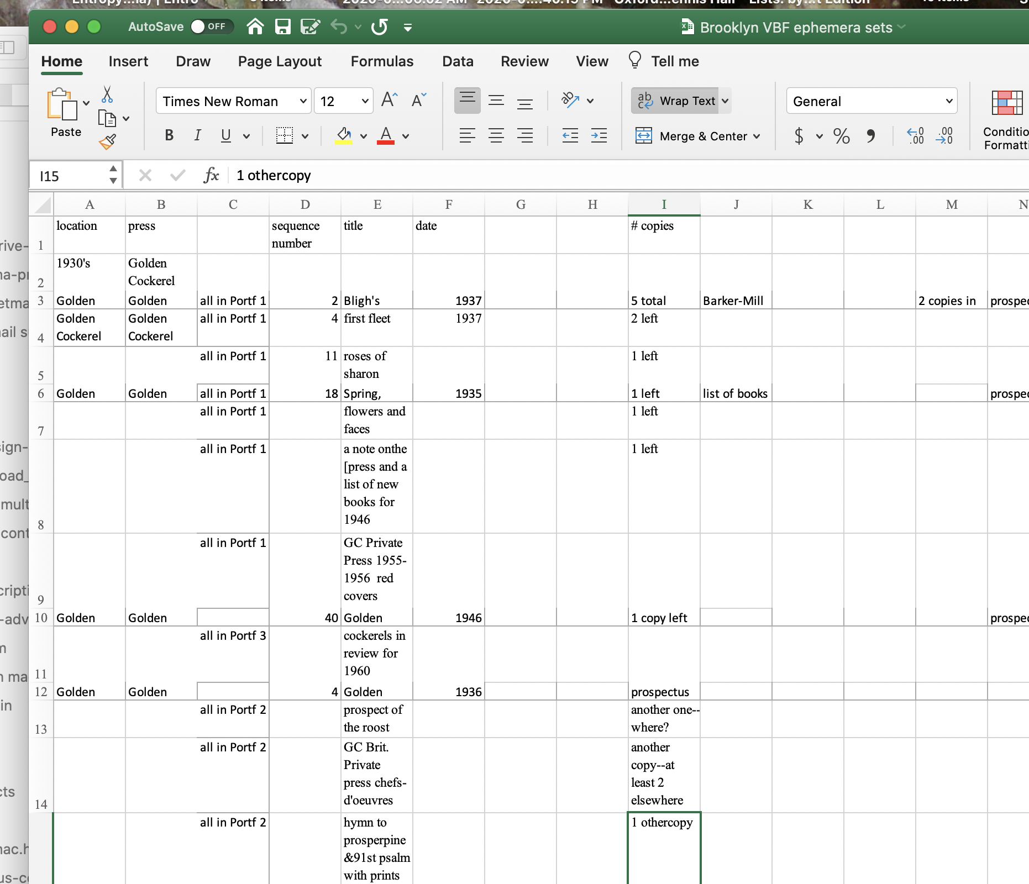Align text right
Screen dimensions: 1029x884
tap(525, 135)
